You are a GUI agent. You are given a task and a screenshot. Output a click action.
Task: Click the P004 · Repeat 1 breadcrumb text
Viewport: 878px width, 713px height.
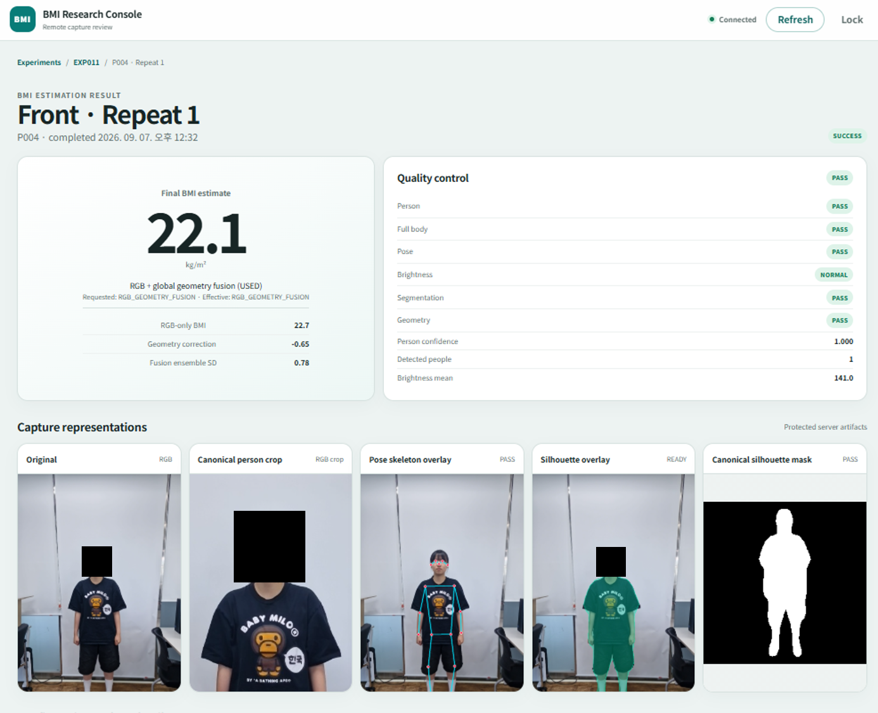click(138, 62)
